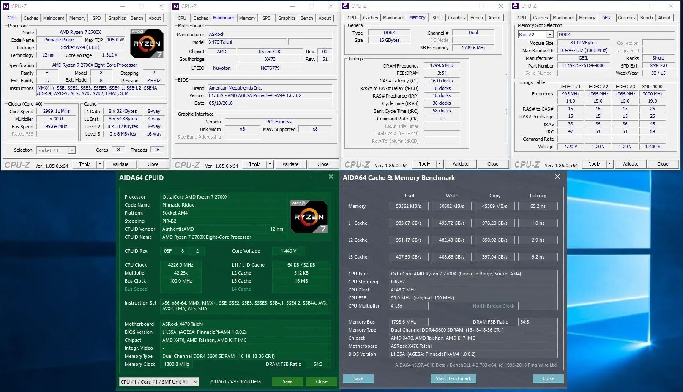Open the SPD tab in the CPU-Z Mainboard window

pyautogui.click(x=266, y=18)
